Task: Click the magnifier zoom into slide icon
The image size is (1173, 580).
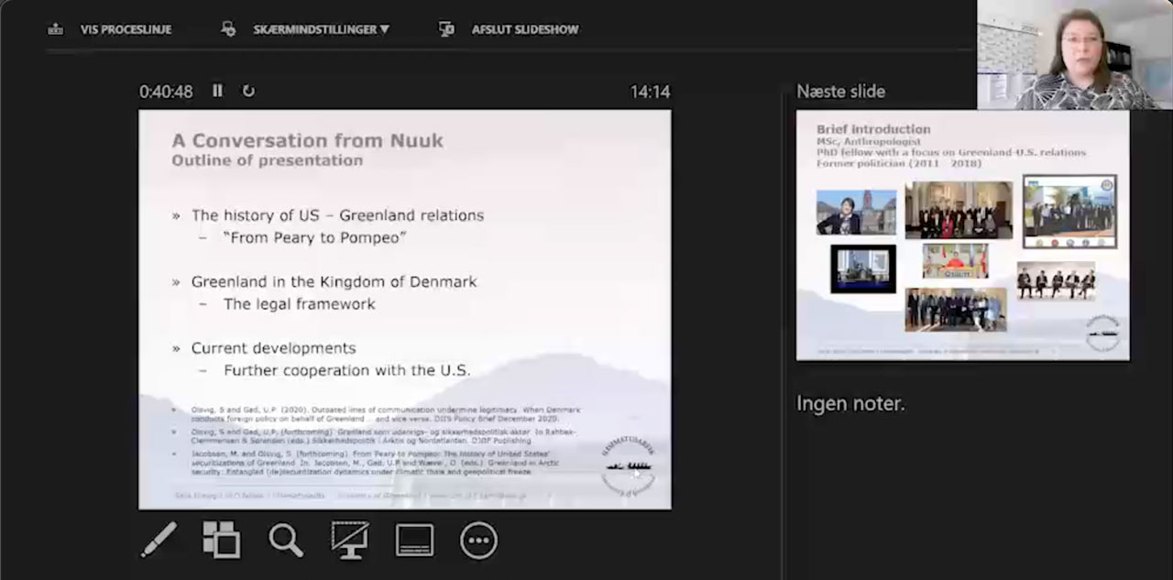Action: [x=285, y=541]
